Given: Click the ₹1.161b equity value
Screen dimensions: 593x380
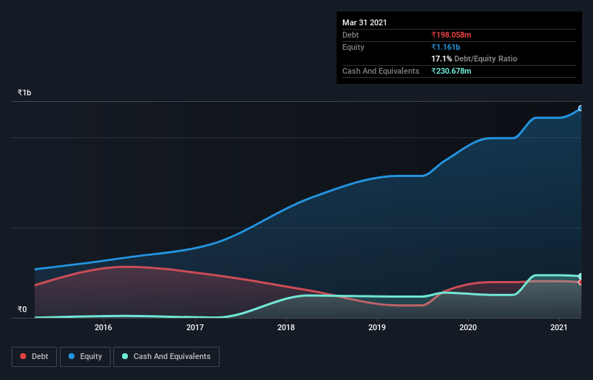Looking at the screenshot, I should tap(446, 47).
